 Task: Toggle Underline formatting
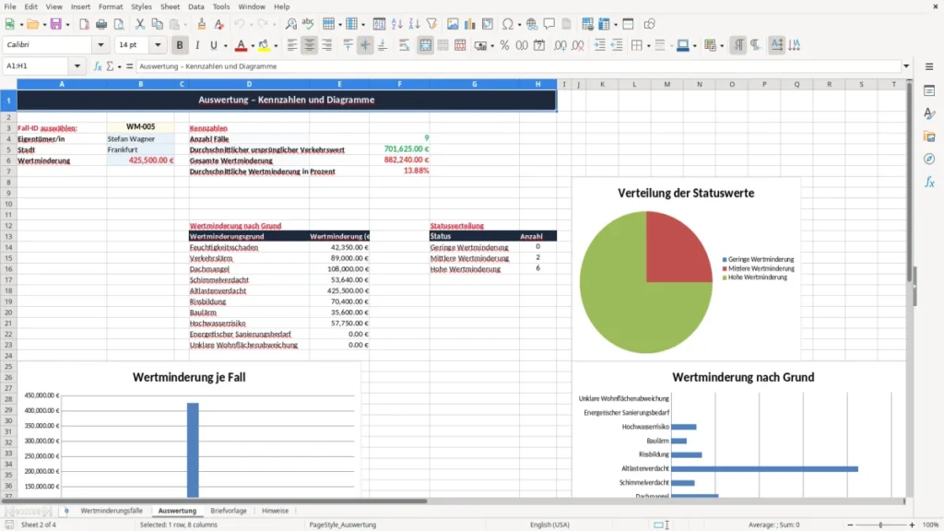(x=213, y=45)
